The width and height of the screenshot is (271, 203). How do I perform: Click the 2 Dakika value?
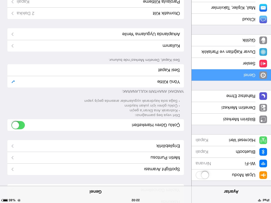pyautogui.click(x=25, y=13)
